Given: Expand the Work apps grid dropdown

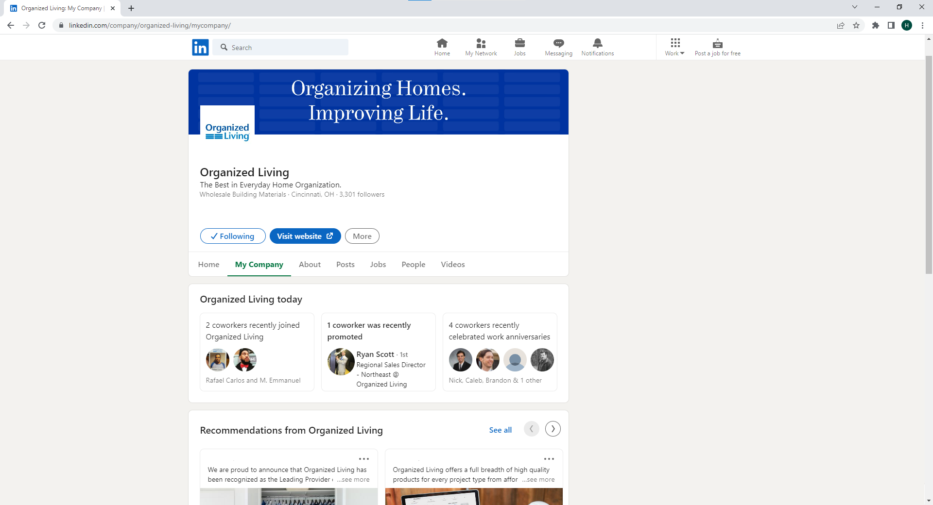Looking at the screenshot, I should [675, 47].
